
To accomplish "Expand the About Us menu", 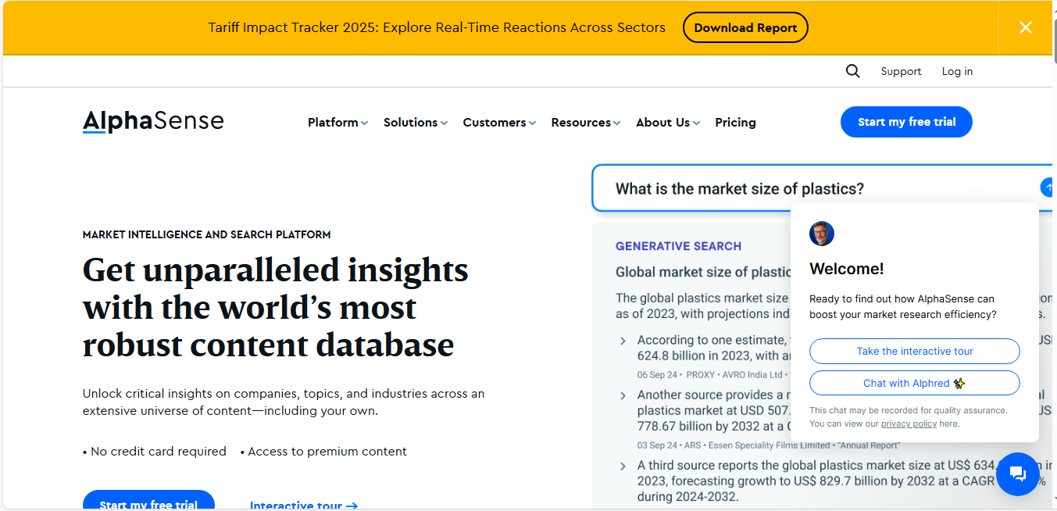I will tap(668, 122).
